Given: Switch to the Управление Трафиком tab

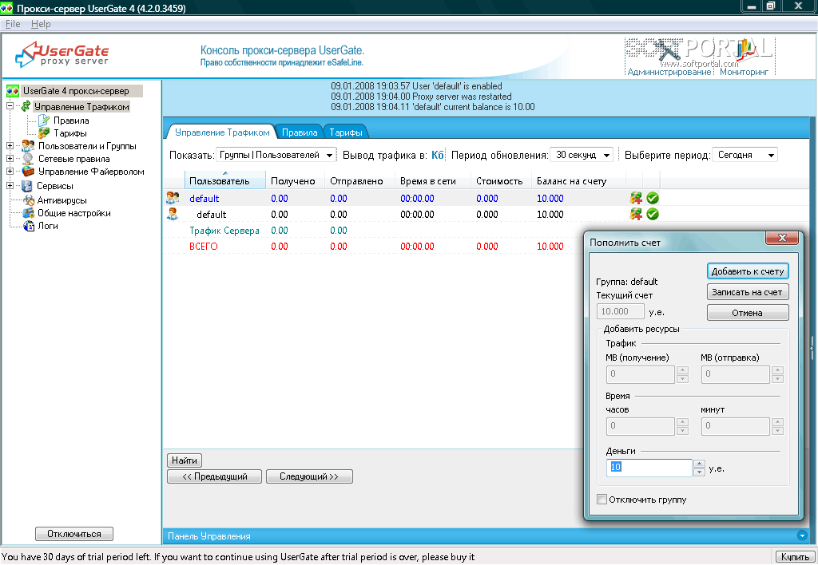Looking at the screenshot, I should (222, 132).
